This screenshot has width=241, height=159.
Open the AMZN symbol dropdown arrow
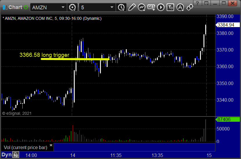coord(63,7)
